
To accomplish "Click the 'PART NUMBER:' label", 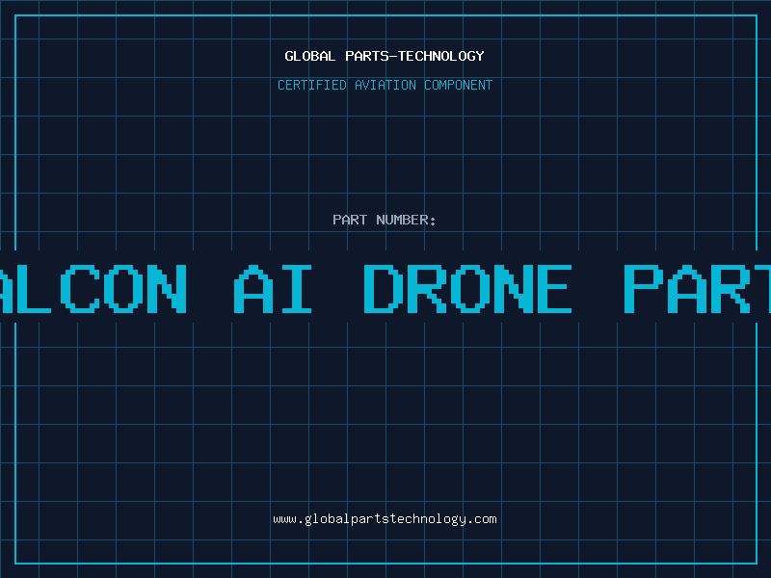I will click(x=384, y=220).
